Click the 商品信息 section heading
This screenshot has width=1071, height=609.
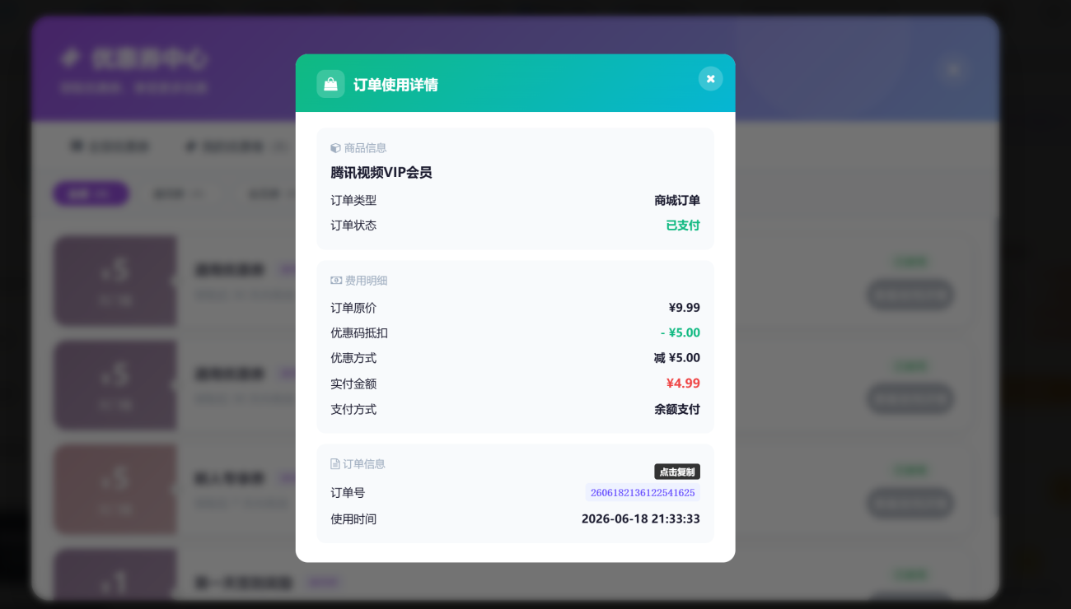[x=366, y=148]
